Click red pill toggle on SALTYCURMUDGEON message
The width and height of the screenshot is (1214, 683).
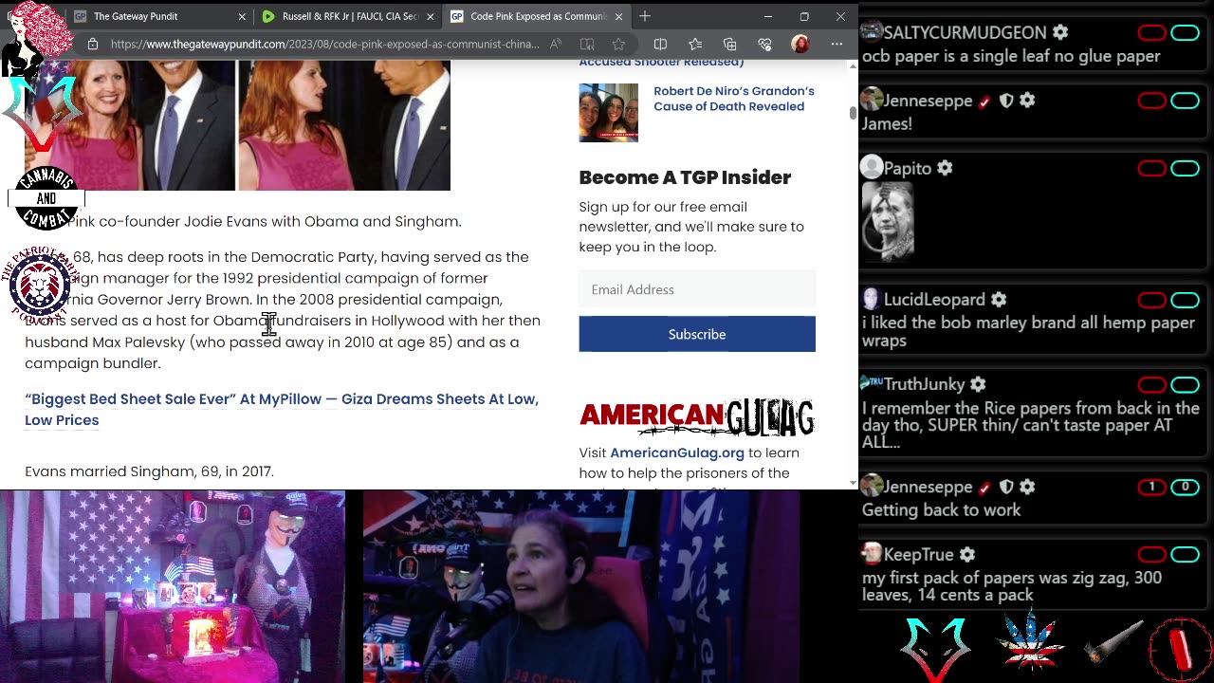coord(1152,33)
